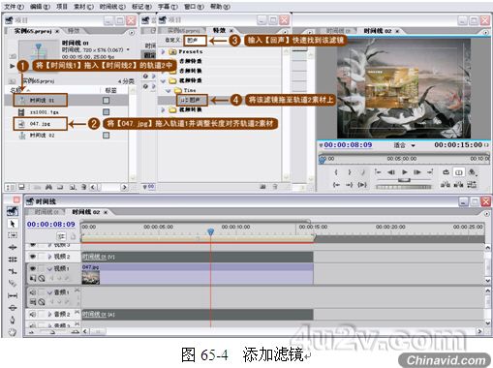Image resolution: width=493 pixels, height=368 pixels.
Task: Toggle eye visibility of Video 2 track
Action: [x=33, y=257]
